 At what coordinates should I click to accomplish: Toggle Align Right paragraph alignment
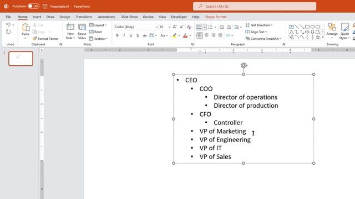click(x=213, y=35)
